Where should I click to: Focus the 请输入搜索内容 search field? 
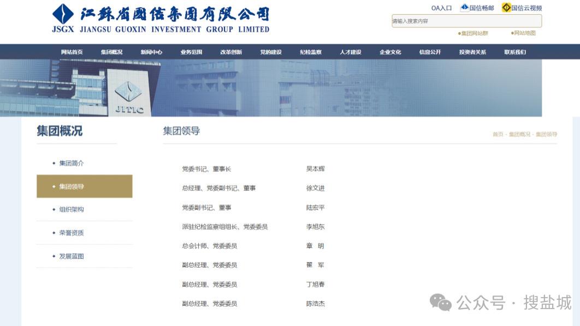point(467,21)
